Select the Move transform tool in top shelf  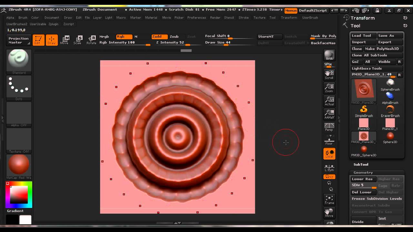coord(64,40)
